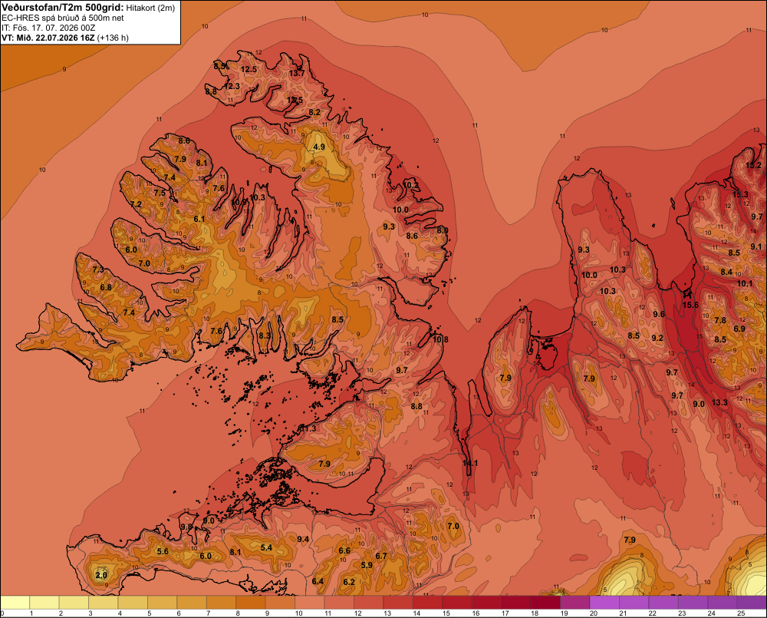Click the 6.6 temperature value
Image resolution: width=767 pixels, height=618 pixels.
(344, 551)
